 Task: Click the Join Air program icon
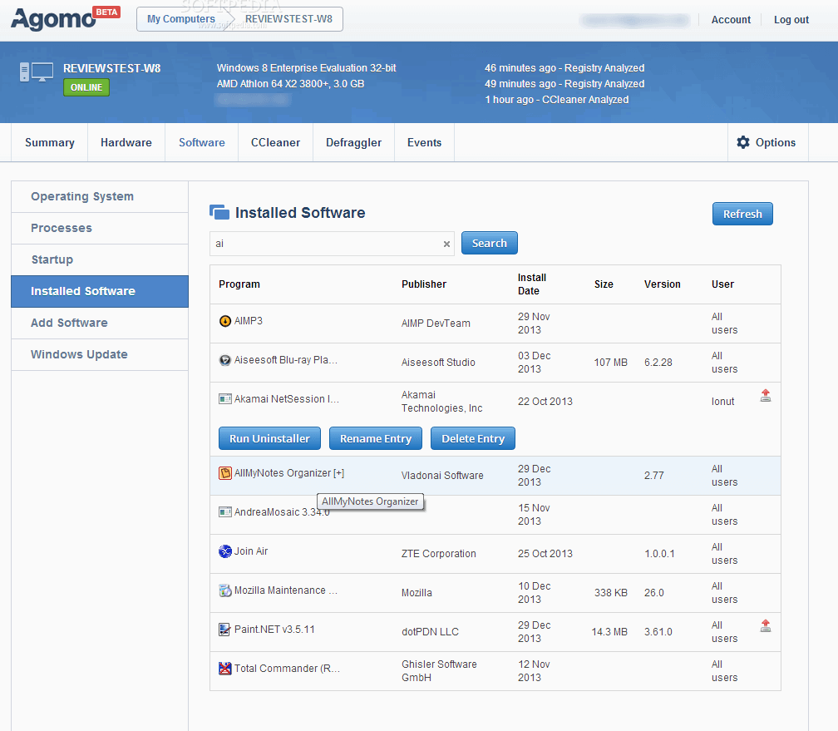[225, 551]
